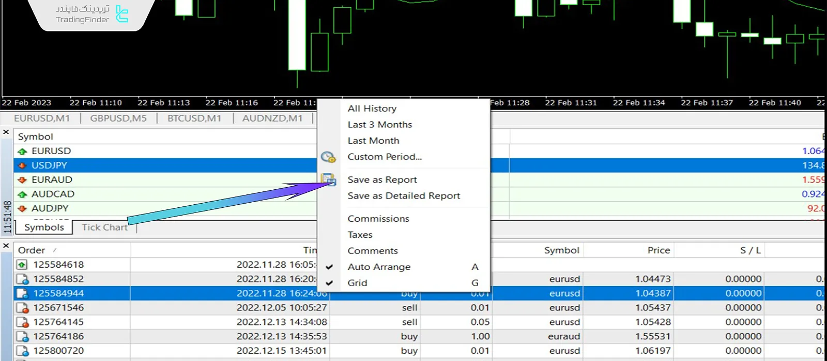The height and width of the screenshot is (361, 827).
Task: Sort by the Order column header
Action: click(32, 250)
